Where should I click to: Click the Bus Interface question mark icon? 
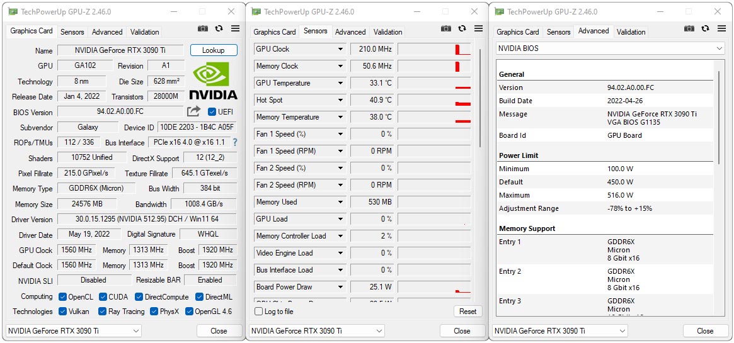235,142
